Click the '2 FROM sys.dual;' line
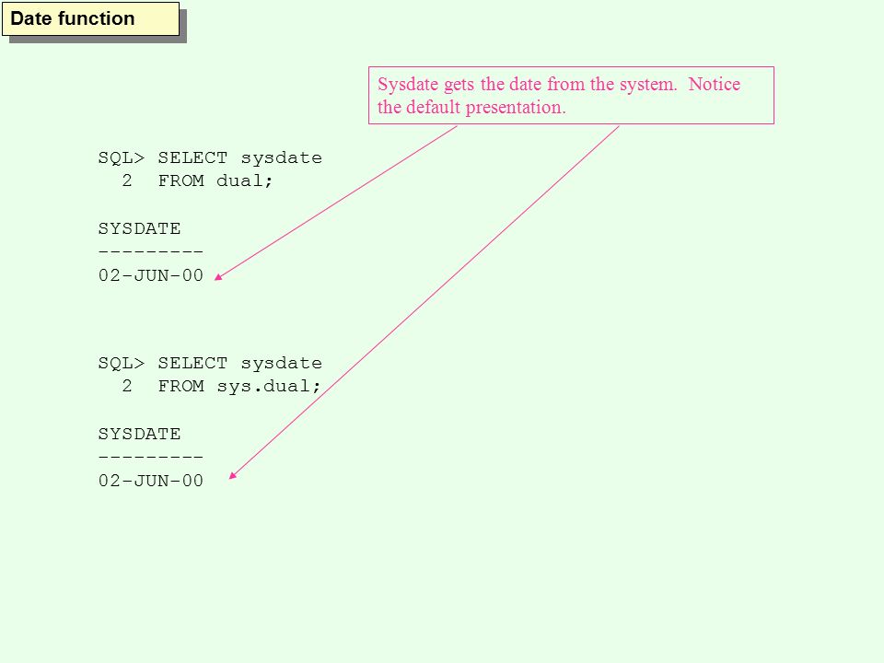 [x=221, y=386]
